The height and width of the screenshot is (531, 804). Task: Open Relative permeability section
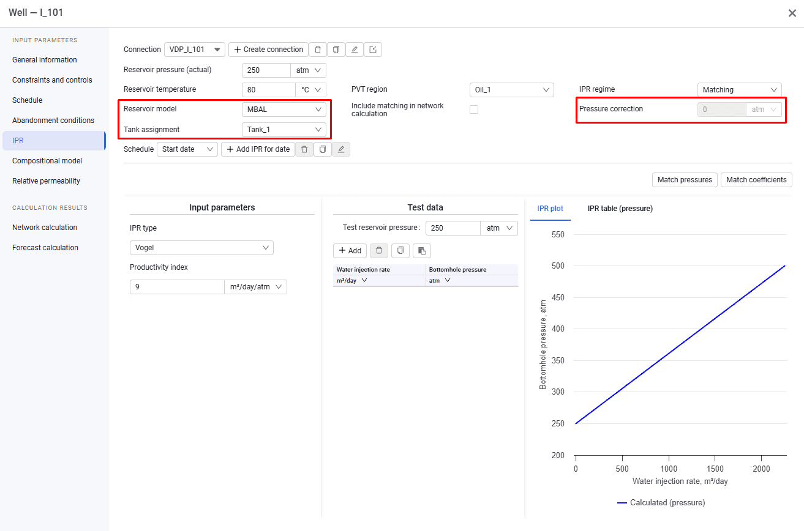[x=46, y=181]
